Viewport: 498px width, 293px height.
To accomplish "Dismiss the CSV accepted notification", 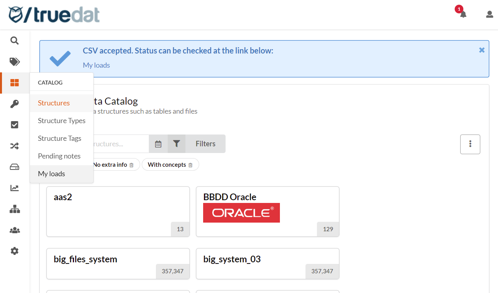I will tap(481, 50).
